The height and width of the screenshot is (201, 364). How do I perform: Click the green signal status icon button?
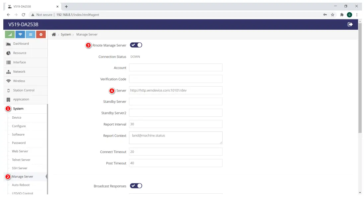[10, 34]
